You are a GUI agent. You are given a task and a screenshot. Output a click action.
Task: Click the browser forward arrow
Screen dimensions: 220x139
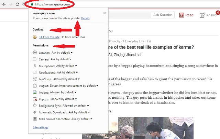(10, 4)
